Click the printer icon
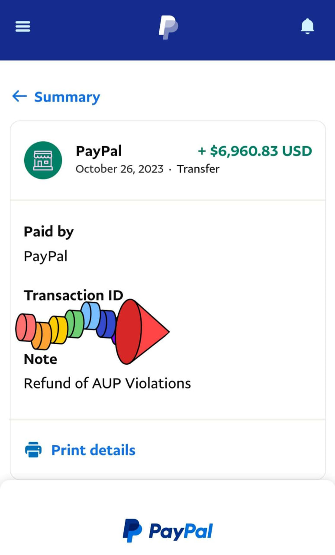The width and height of the screenshot is (335, 555). point(33,450)
